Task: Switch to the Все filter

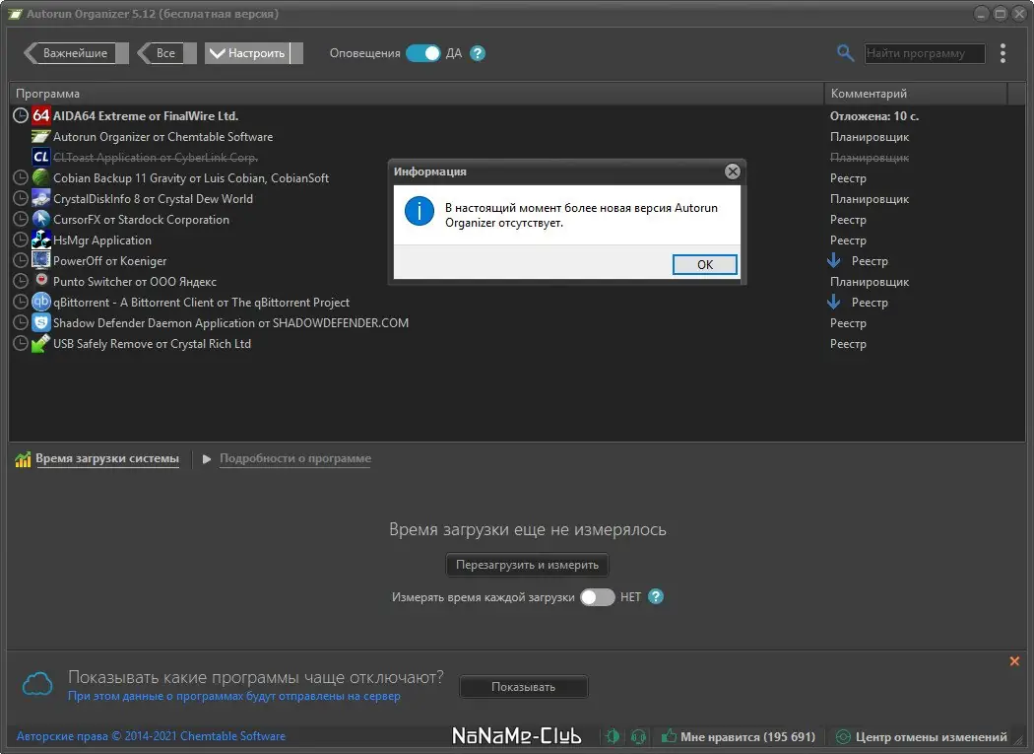Action: click(166, 53)
